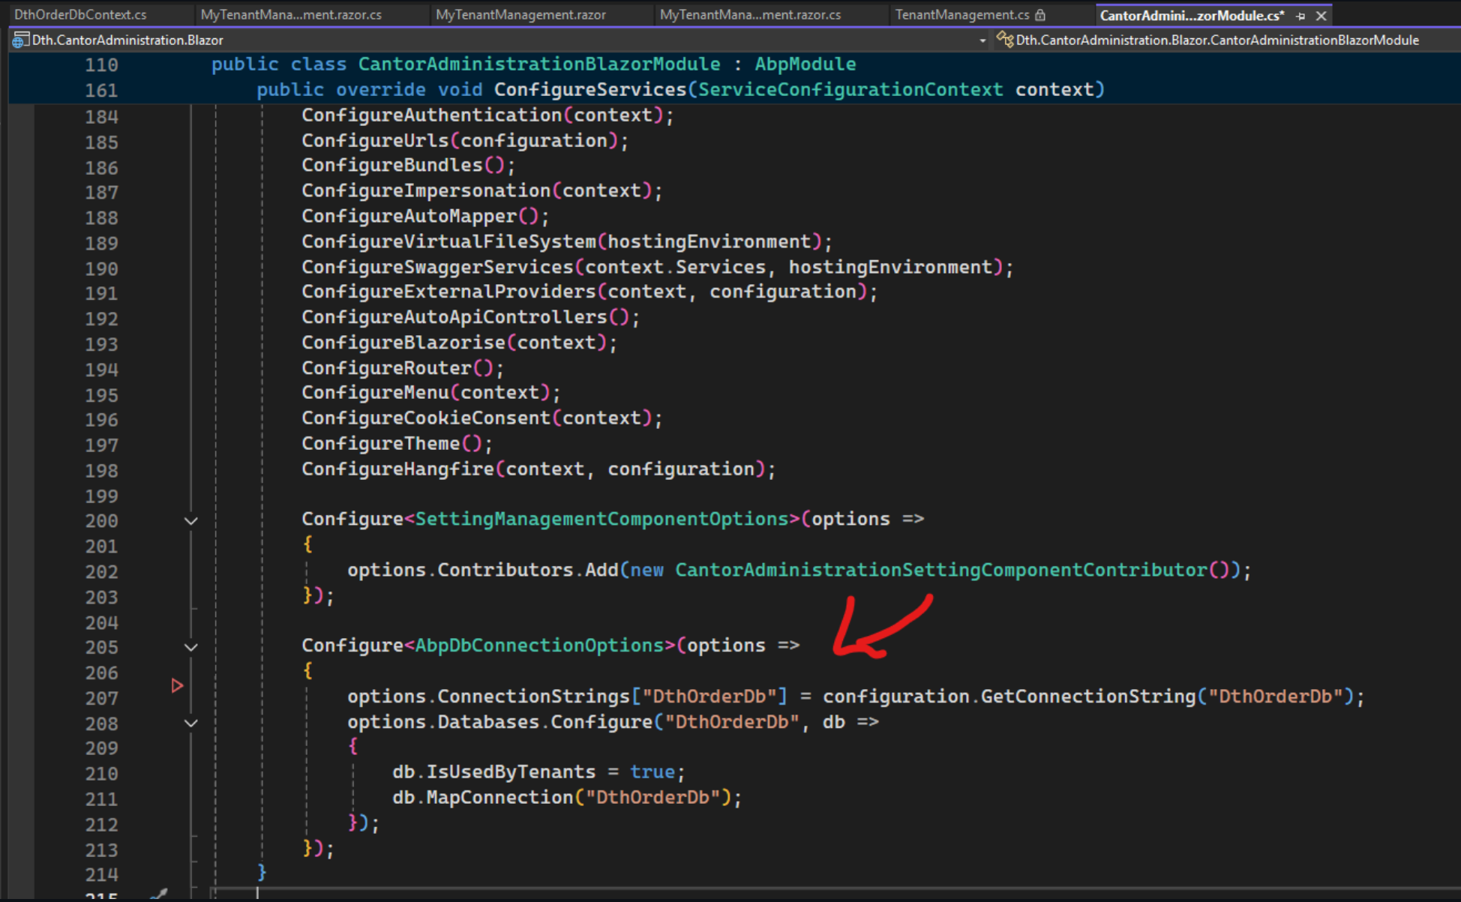1461x902 pixels.
Task: Click the AbpDbConnectionOptions type name
Action: [539, 646]
